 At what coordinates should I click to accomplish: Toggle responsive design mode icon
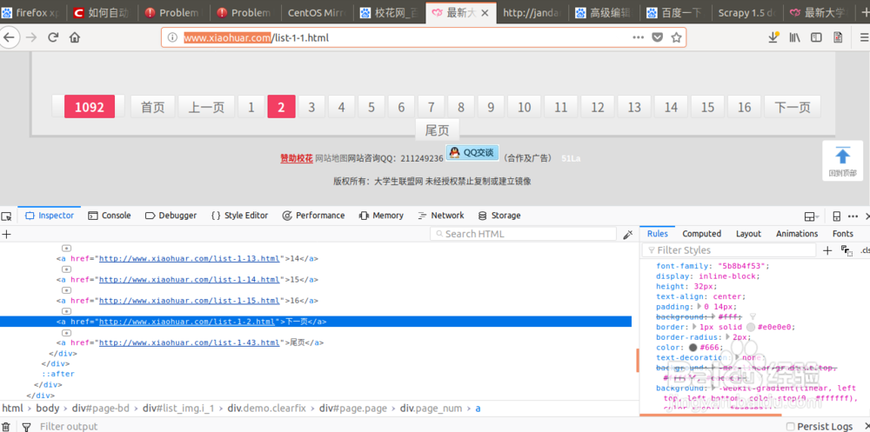click(x=837, y=216)
